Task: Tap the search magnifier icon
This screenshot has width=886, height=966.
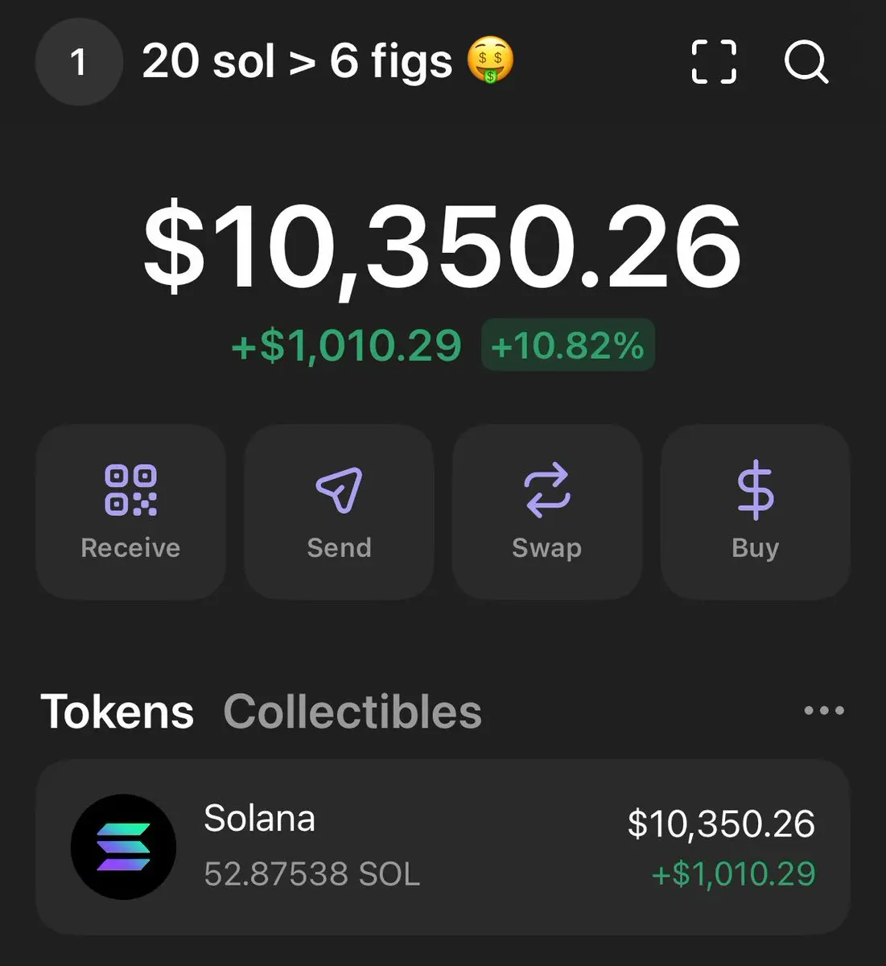Action: [806, 62]
